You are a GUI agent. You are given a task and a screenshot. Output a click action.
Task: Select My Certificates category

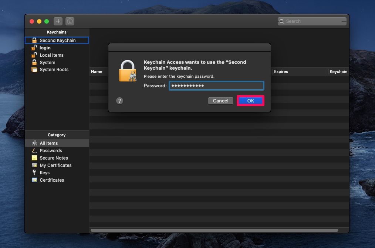(x=57, y=165)
